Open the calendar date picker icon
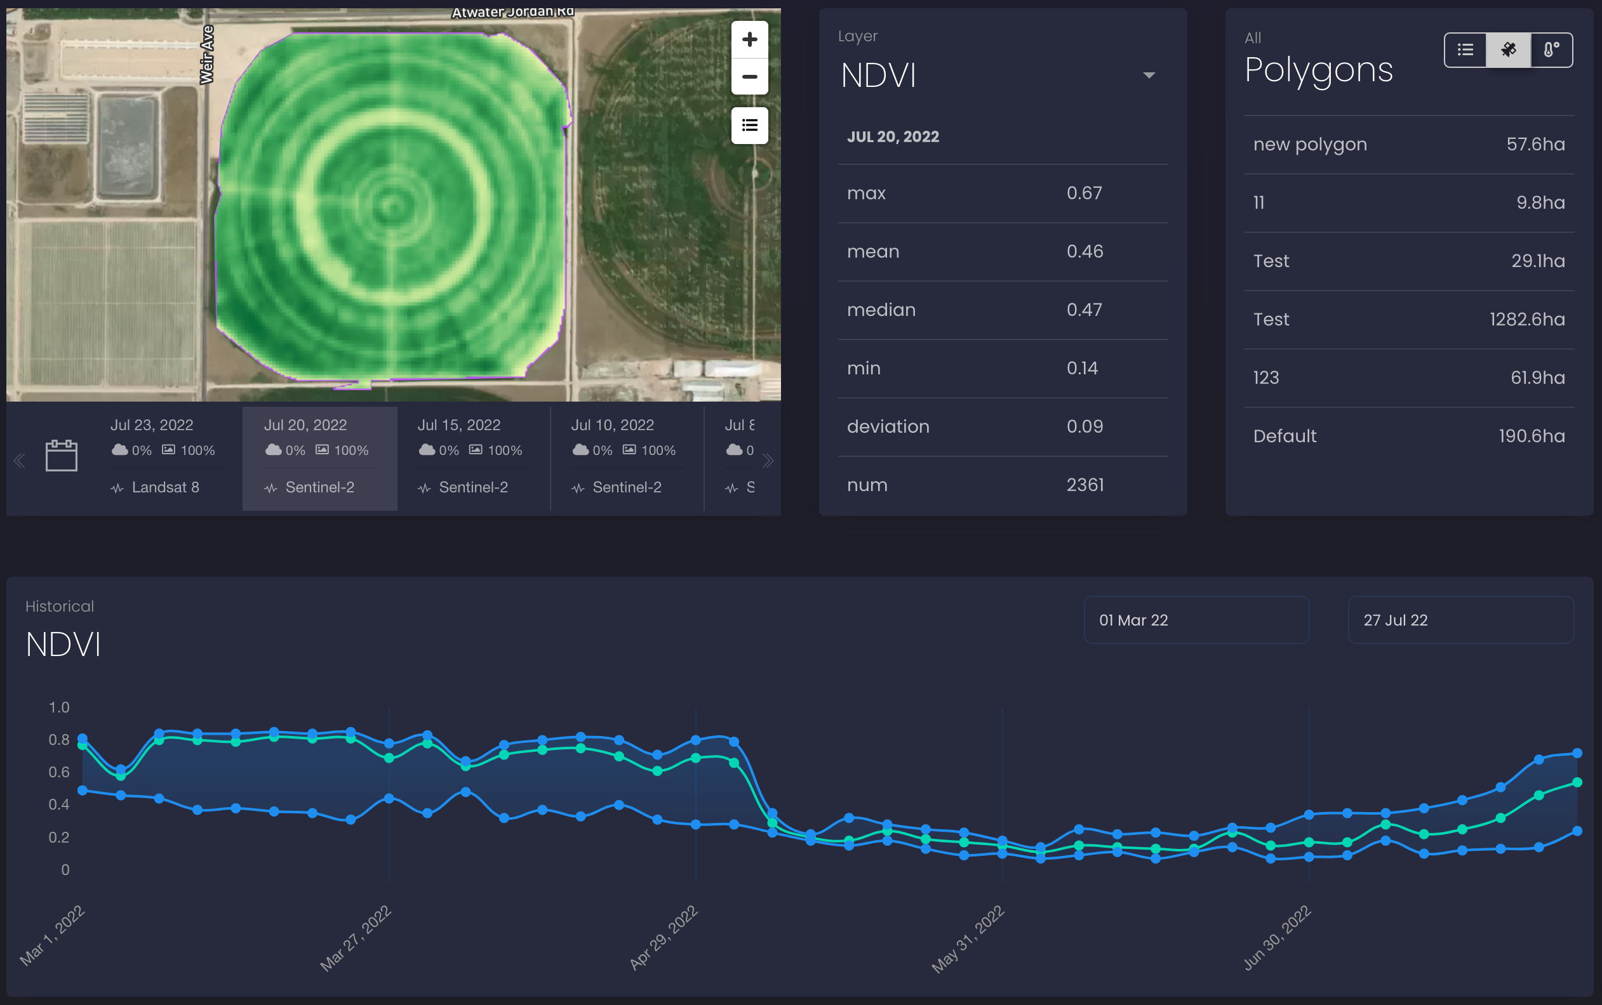The height and width of the screenshot is (1005, 1602). point(61,456)
